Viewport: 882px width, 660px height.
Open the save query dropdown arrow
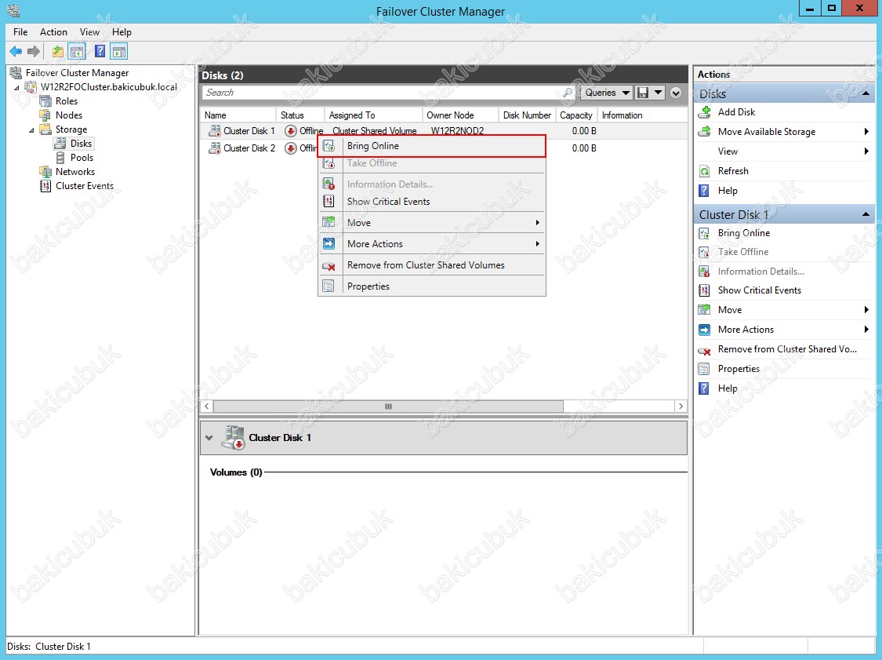pyautogui.click(x=658, y=93)
